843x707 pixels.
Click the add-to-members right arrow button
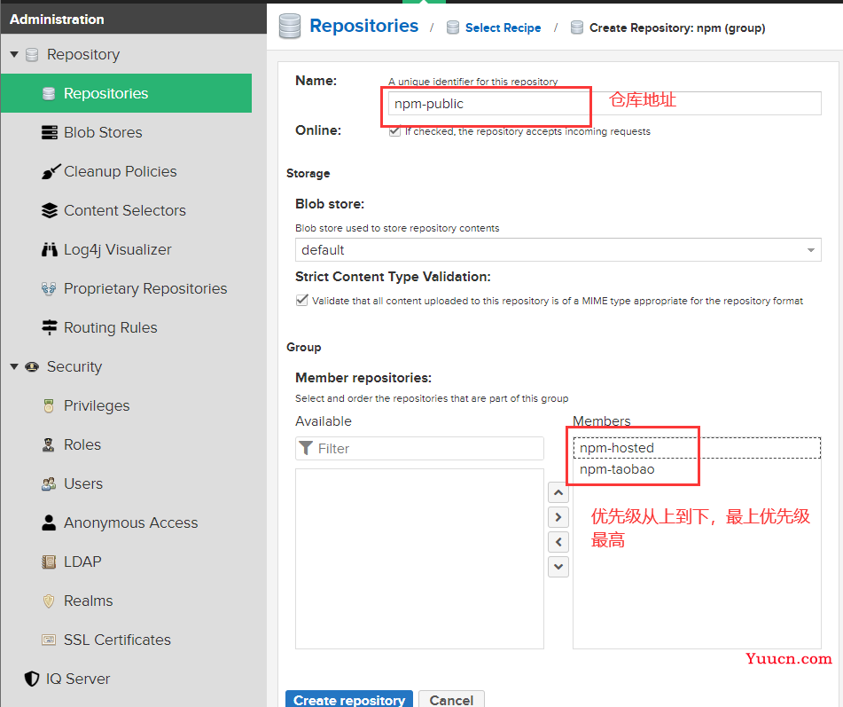coord(558,517)
